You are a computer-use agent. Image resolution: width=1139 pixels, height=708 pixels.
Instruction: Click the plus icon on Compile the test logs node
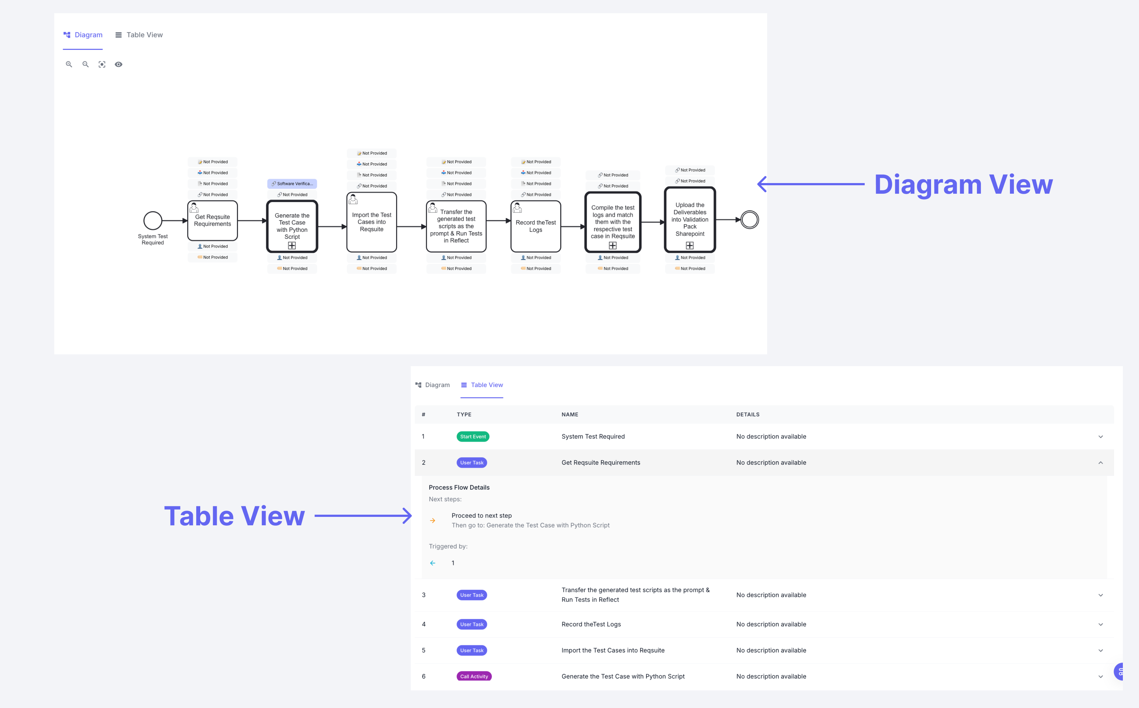pyautogui.click(x=613, y=245)
